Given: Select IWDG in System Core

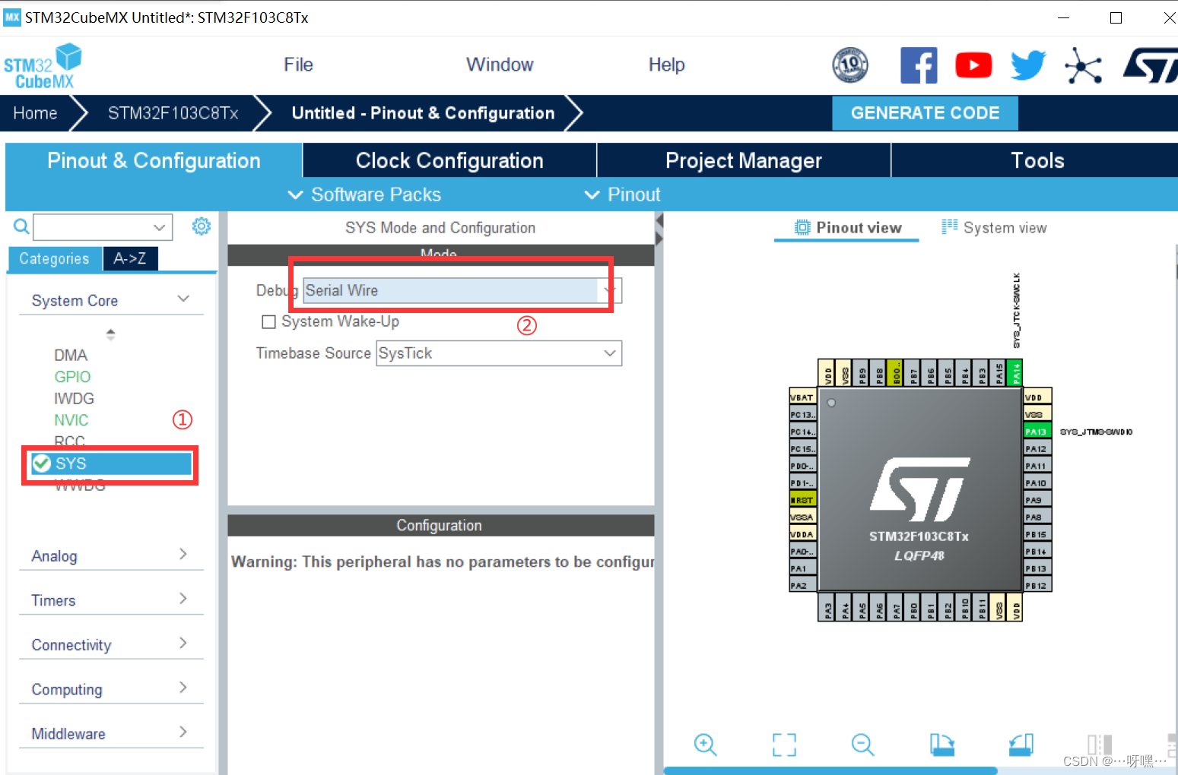Looking at the screenshot, I should tap(74, 398).
